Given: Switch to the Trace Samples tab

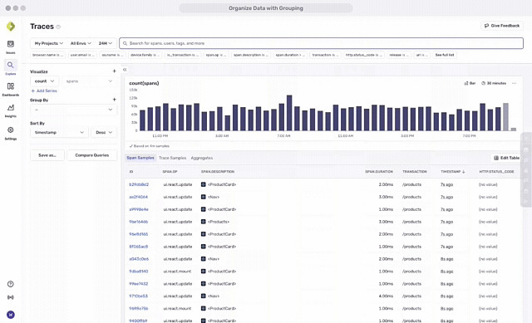Looking at the screenshot, I should coord(172,158).
